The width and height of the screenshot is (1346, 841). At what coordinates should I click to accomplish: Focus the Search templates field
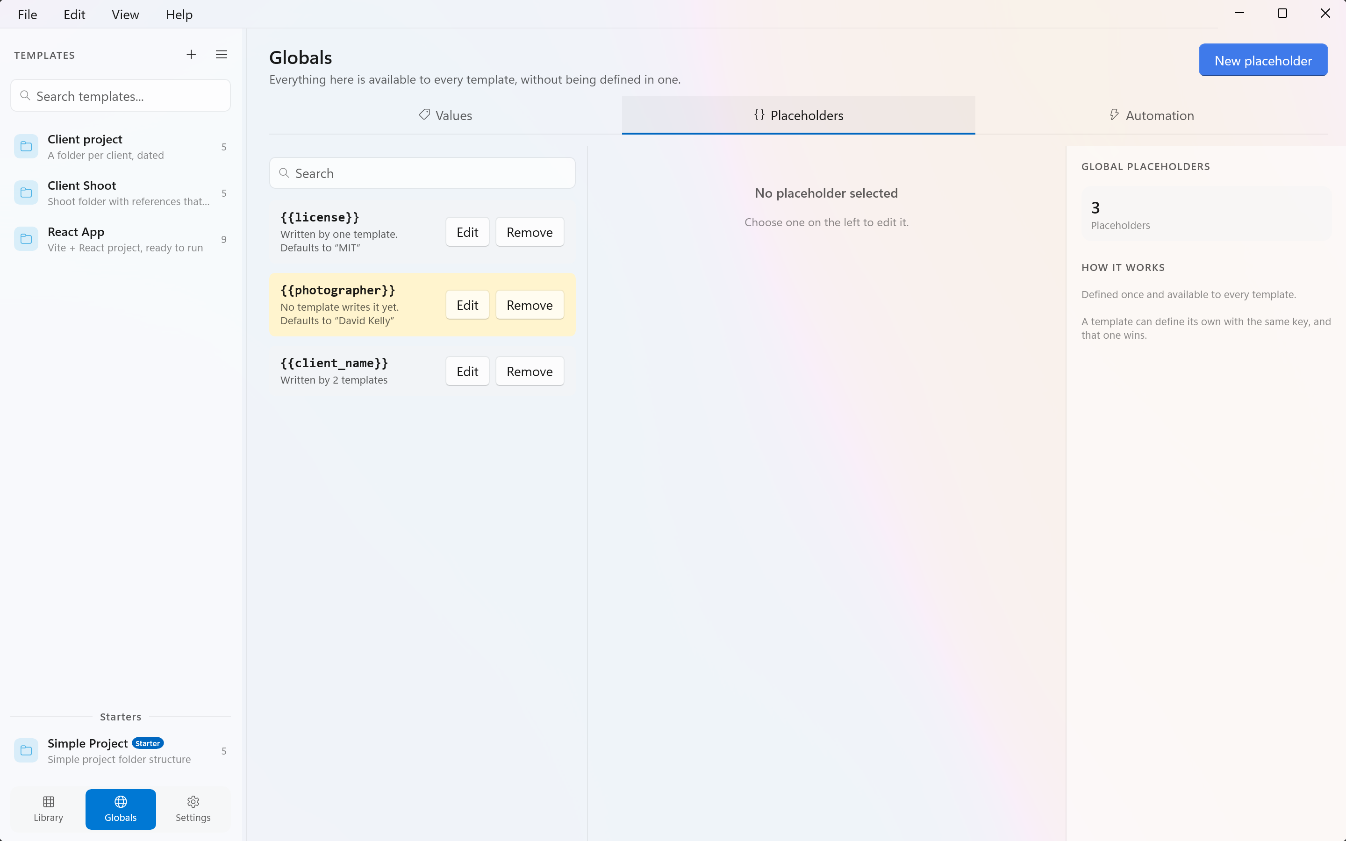[121, 96]
